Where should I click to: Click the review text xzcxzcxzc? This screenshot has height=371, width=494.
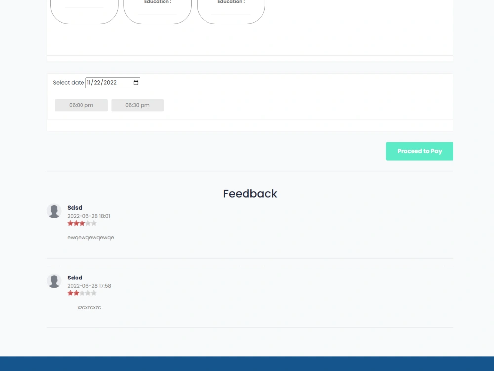(x=89, y=308)
